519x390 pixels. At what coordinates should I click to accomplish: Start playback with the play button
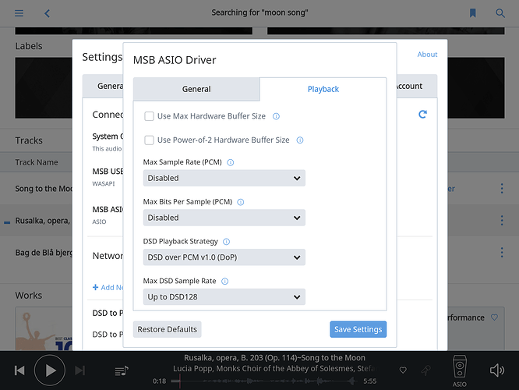[x=50, y=370]
